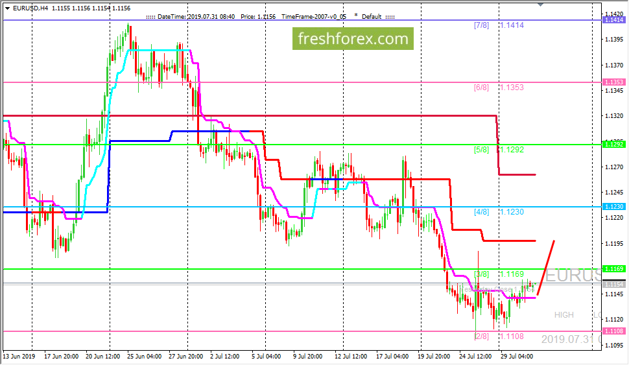
Task: Select the [7/8] Murrey level label
Action: click(x=481, y=25)
